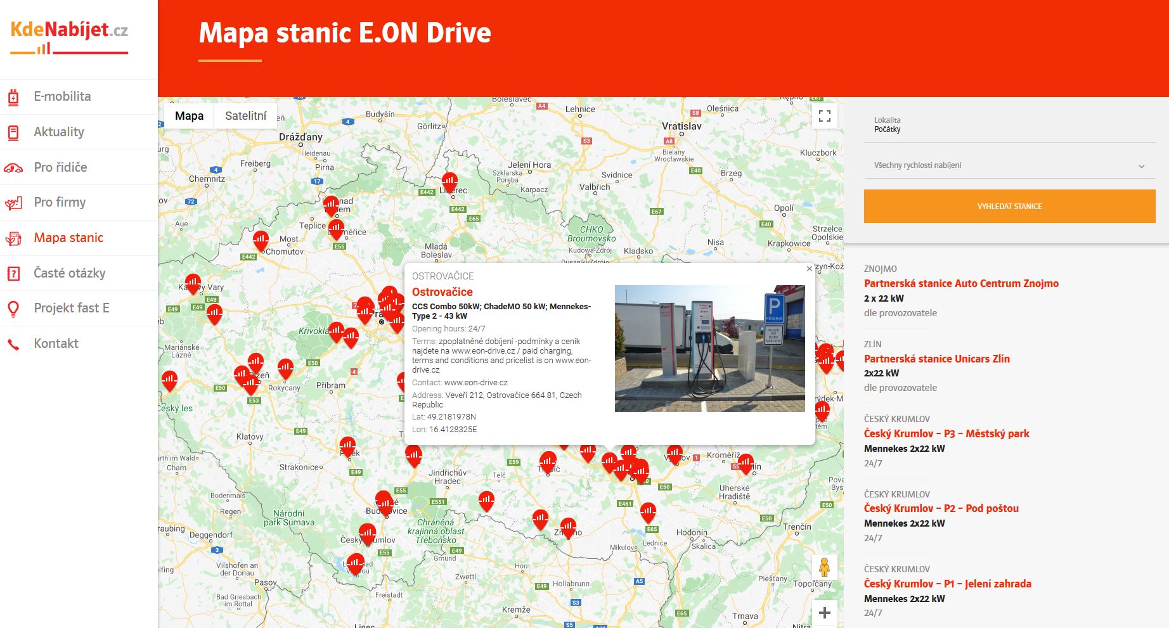Viewport: 1169px width, 628px height.
Task: Open the Pro řidiče menu item
Action: click(x=79, y=167)
